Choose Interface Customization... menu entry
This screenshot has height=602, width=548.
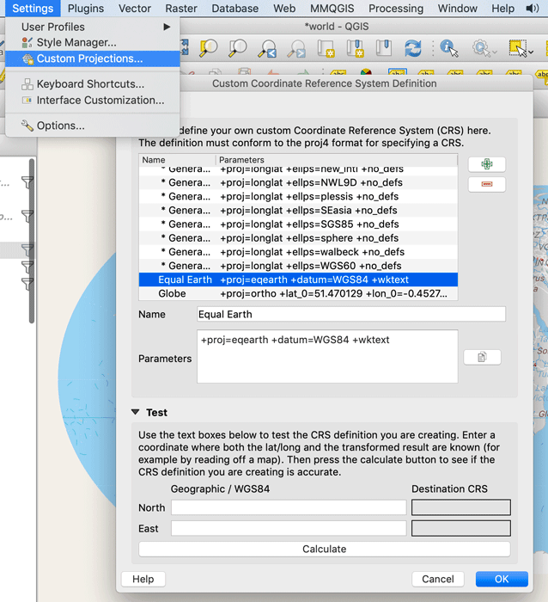point(93,101)
